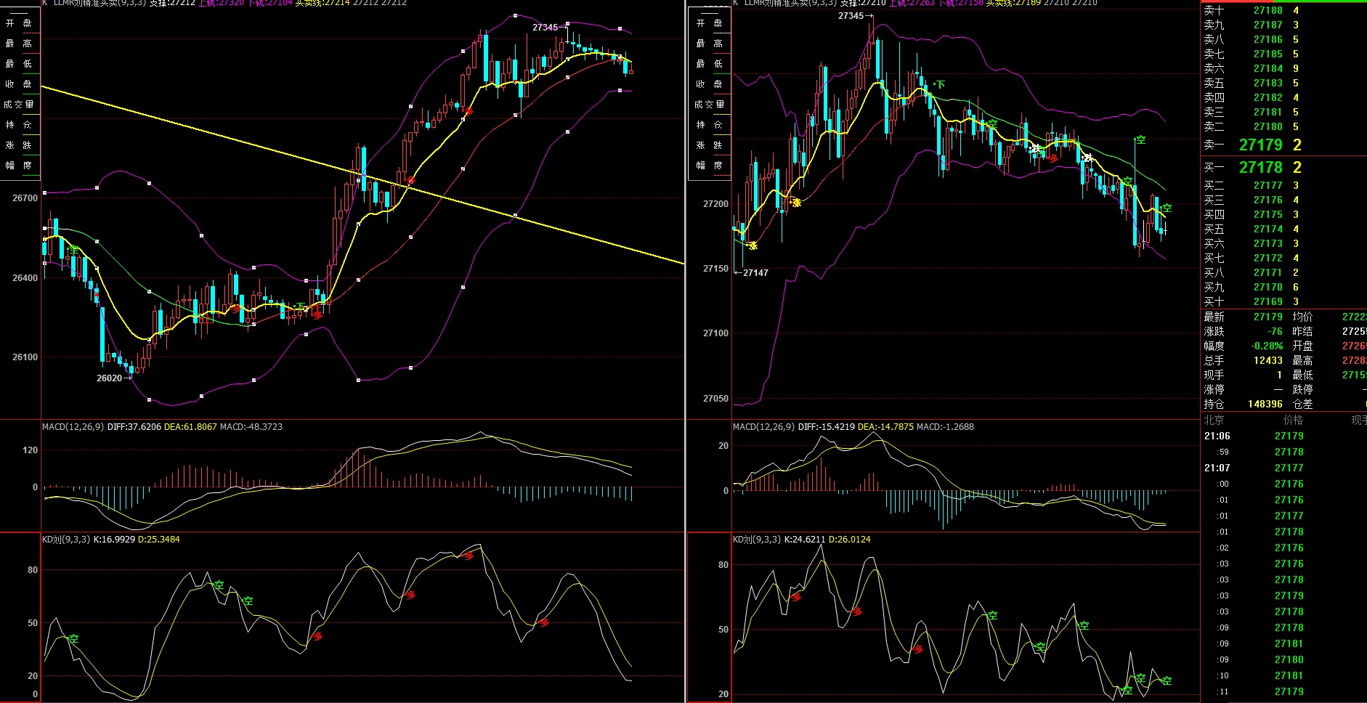Screen dimensions: 1367x703
Task: Select the :59 tick row at 27178
Action: point(1283,452)
